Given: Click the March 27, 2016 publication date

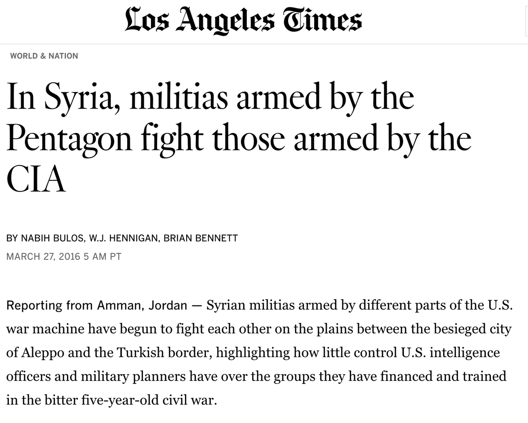Looking at the screenshot, I should [x=43, y=256].
